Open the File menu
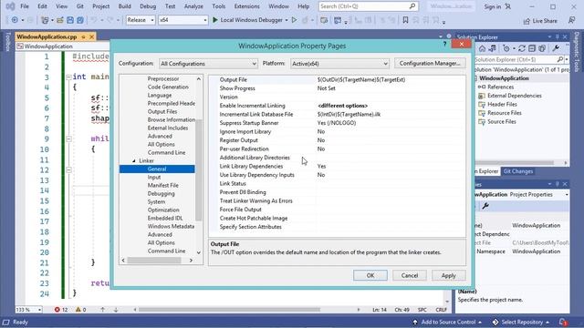Viewport: 584px width, 328px height. pyautogui.click(x=25, y=6)
